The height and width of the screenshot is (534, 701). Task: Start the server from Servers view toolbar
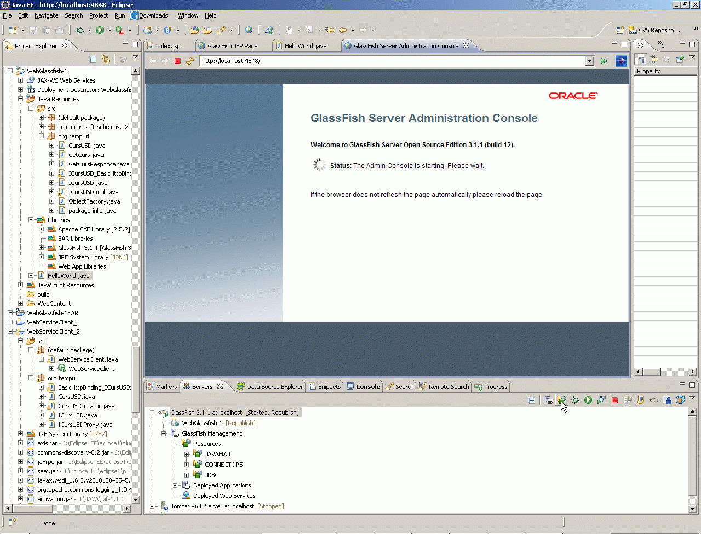(588, 400)
